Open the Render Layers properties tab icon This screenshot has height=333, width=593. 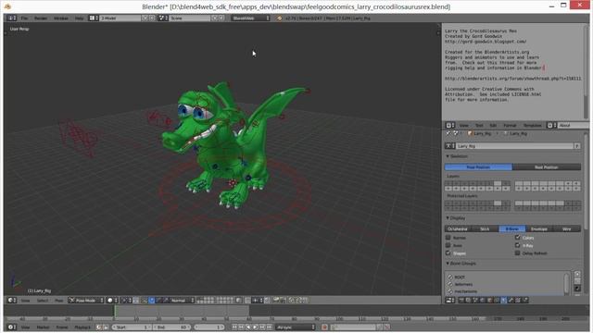468,300
